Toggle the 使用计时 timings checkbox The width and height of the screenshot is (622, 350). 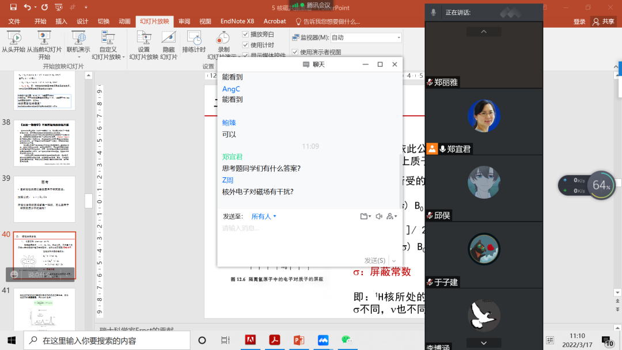[x=245, y=44]
